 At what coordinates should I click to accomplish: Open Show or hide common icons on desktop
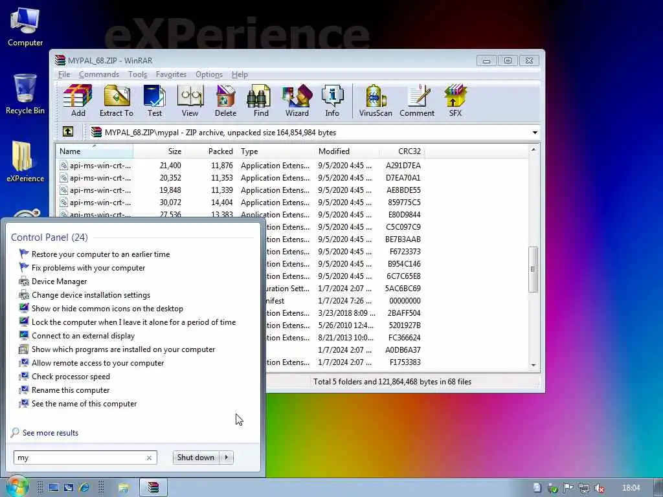coord(107,309)
